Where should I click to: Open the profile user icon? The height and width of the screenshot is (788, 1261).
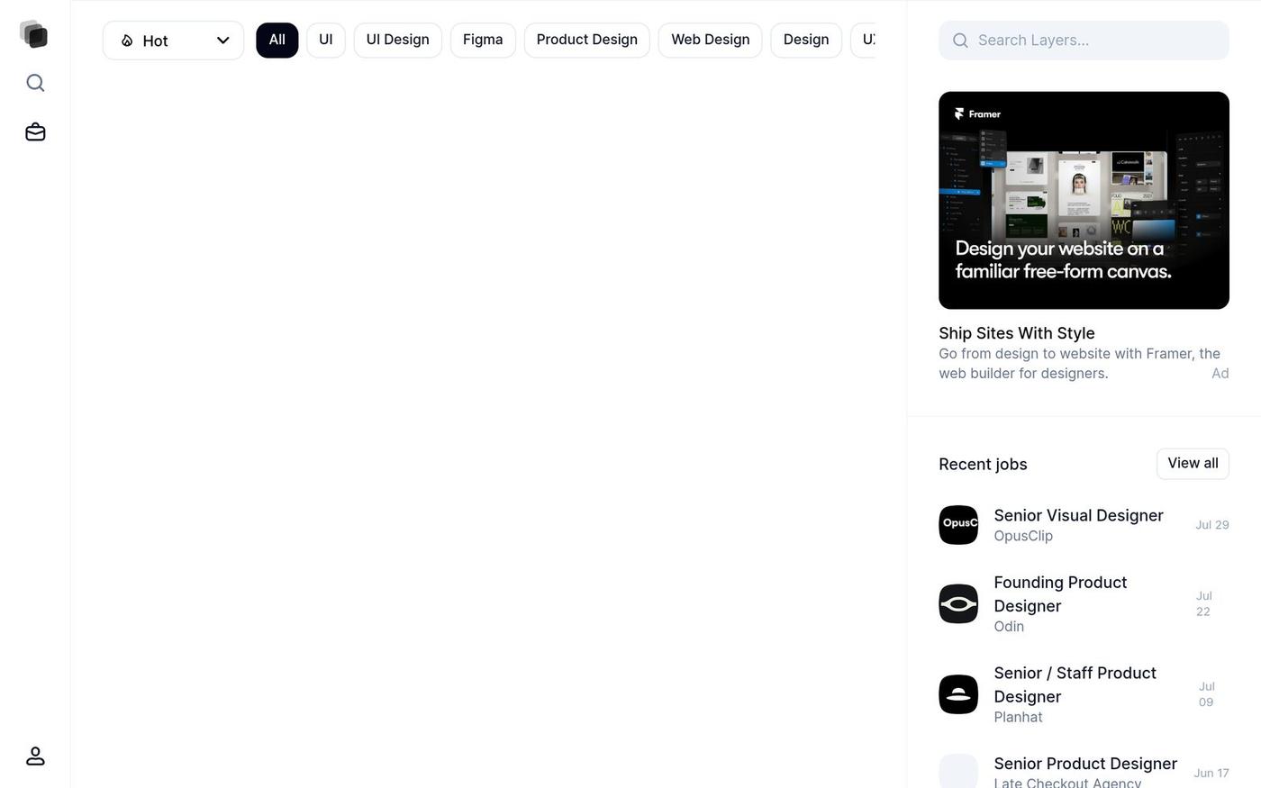[35, 756]
